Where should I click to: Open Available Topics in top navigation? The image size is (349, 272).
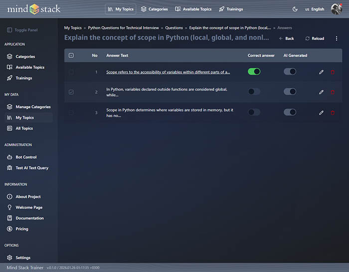(x=193, y=9)
